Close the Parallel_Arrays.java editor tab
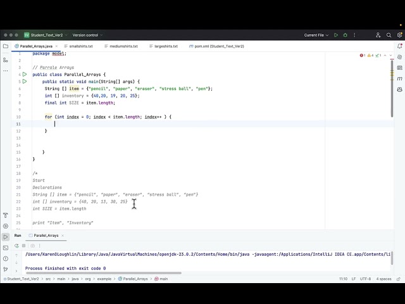405x304 pixels. pos(56,46)
